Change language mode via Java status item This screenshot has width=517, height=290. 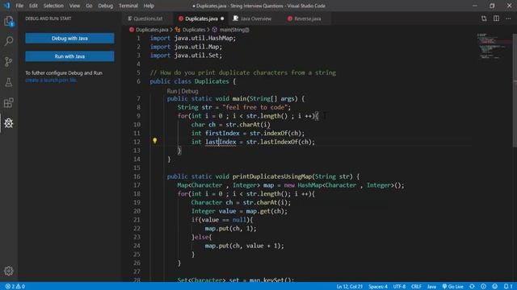point(431,287)
